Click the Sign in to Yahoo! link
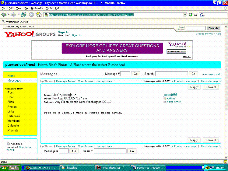The image size is (228, 171). click(x=19, y=148)
